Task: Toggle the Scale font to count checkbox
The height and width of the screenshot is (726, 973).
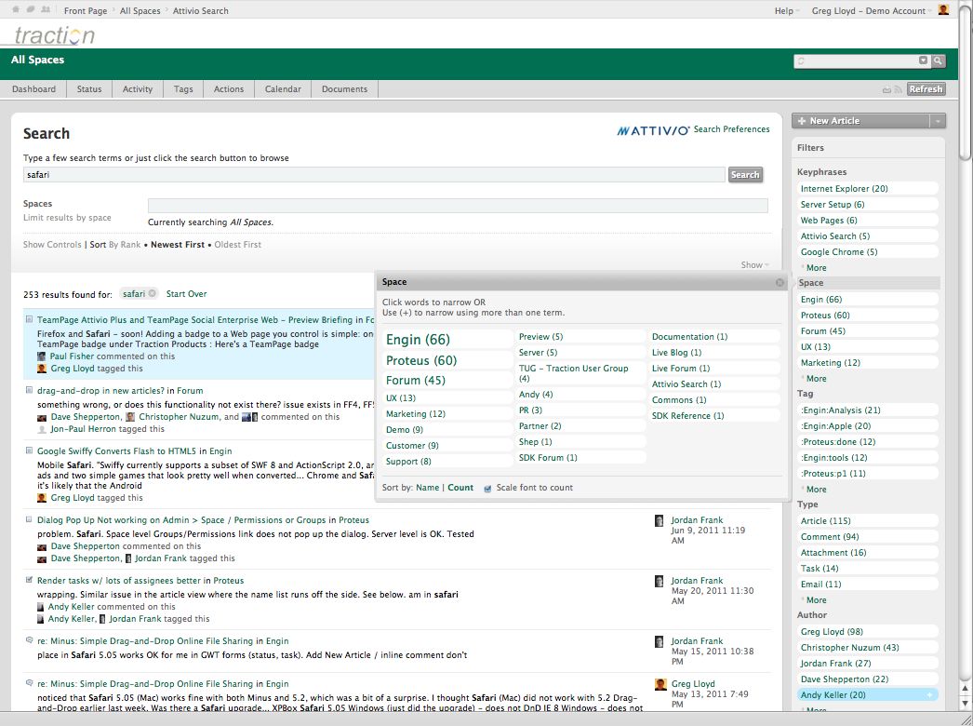Action: click(487, 489)
